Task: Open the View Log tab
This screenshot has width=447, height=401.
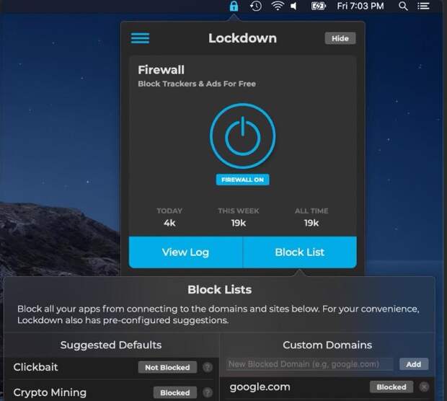Action: tap(185, 252)
